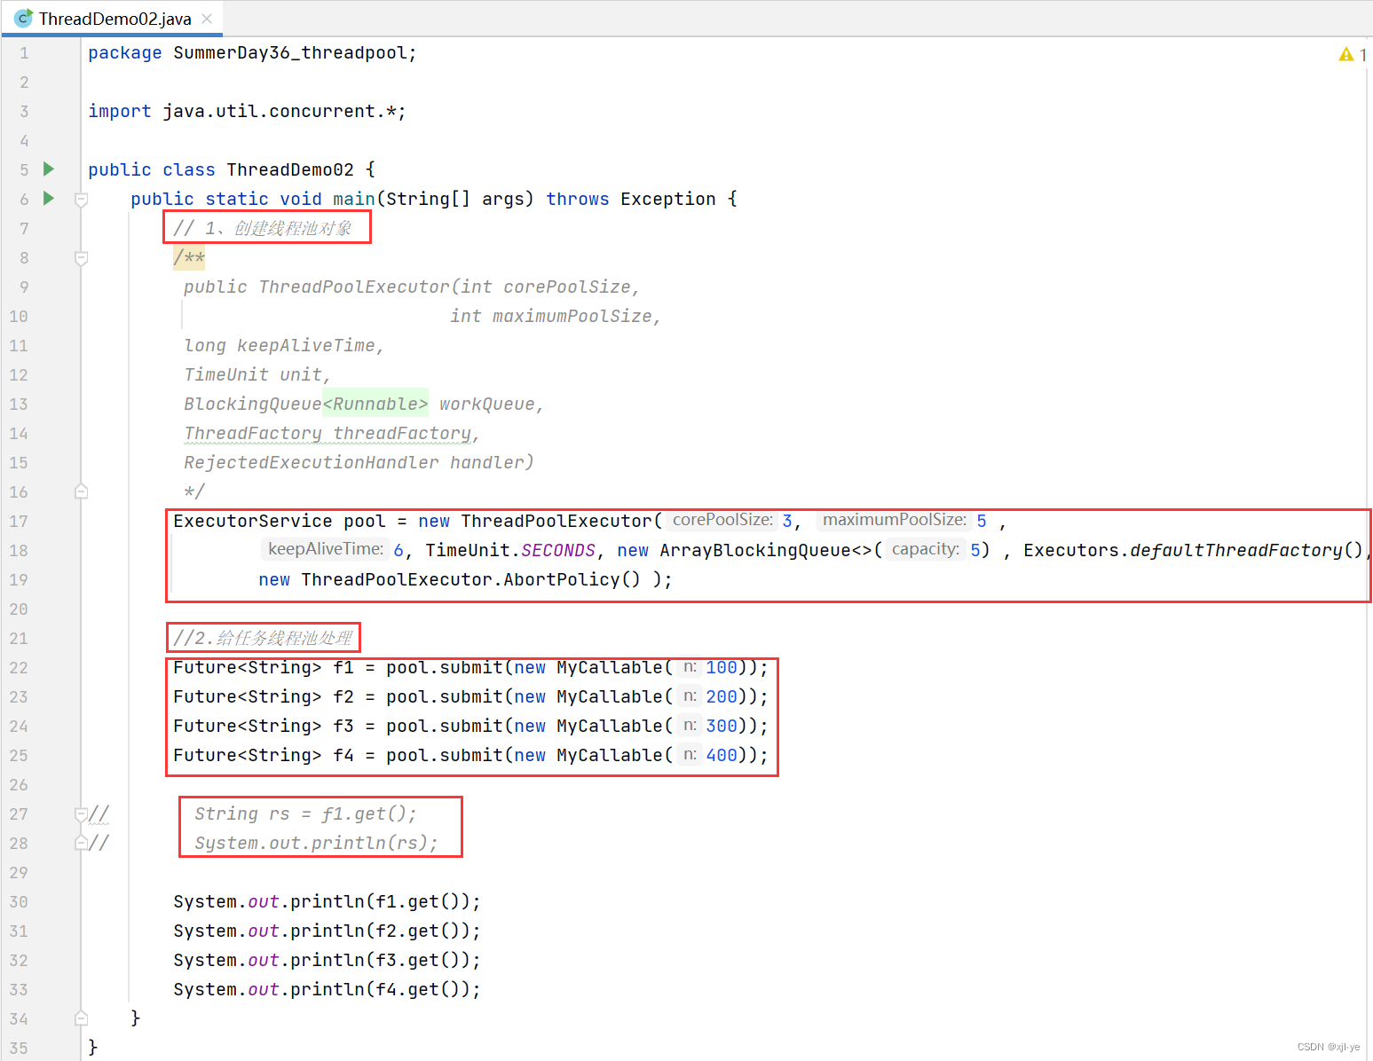Click the 'keepAliveTime:' inlay hint
The image size is (1373, 1061).
coord(326,549)
